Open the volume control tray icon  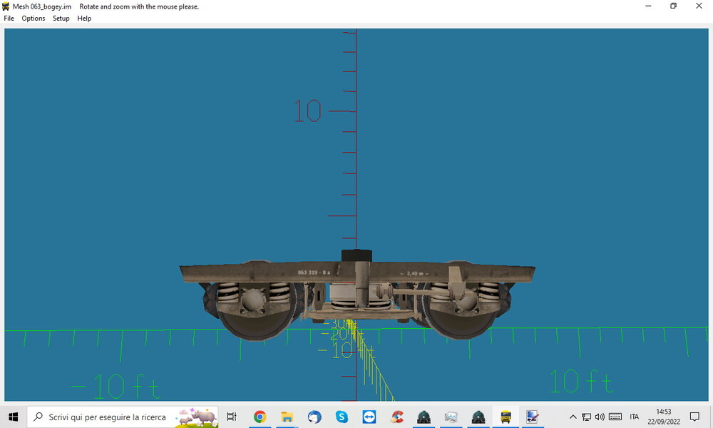[600, 417]
